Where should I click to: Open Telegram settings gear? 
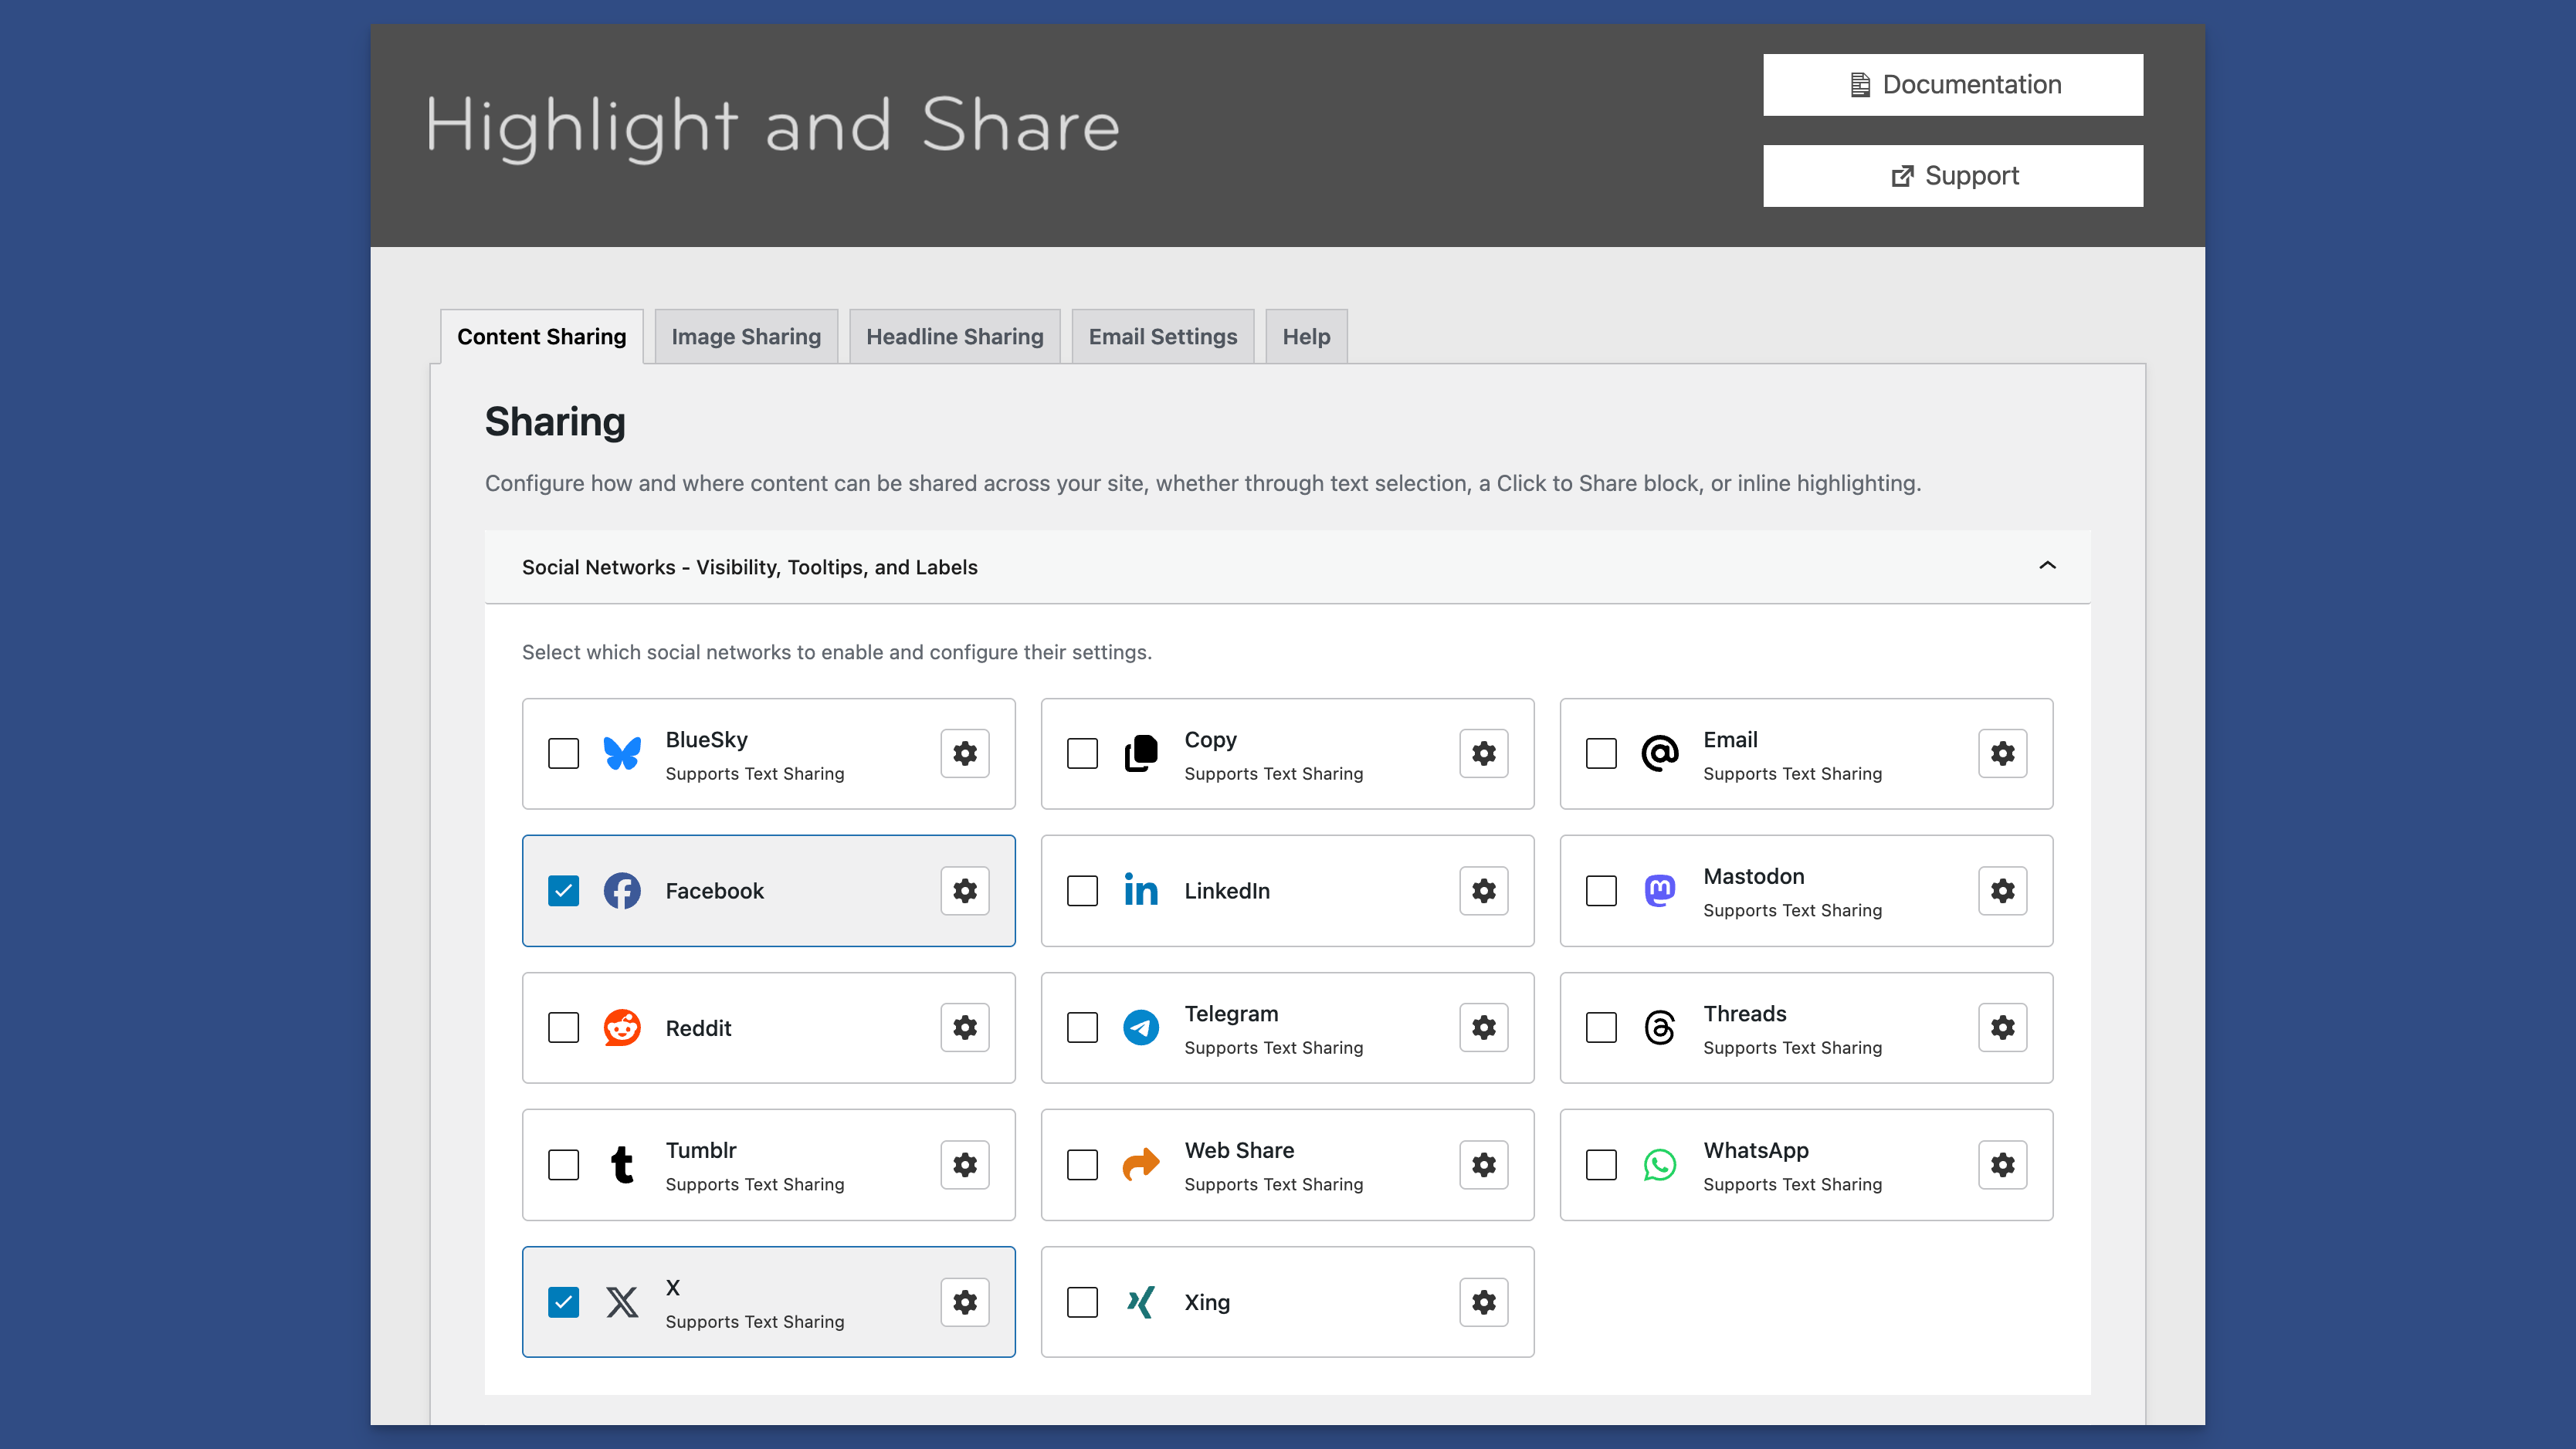click(x=1483, y=1027)
